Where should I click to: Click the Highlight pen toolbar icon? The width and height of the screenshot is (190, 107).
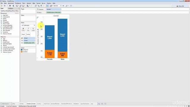click(x=66, y=6)
